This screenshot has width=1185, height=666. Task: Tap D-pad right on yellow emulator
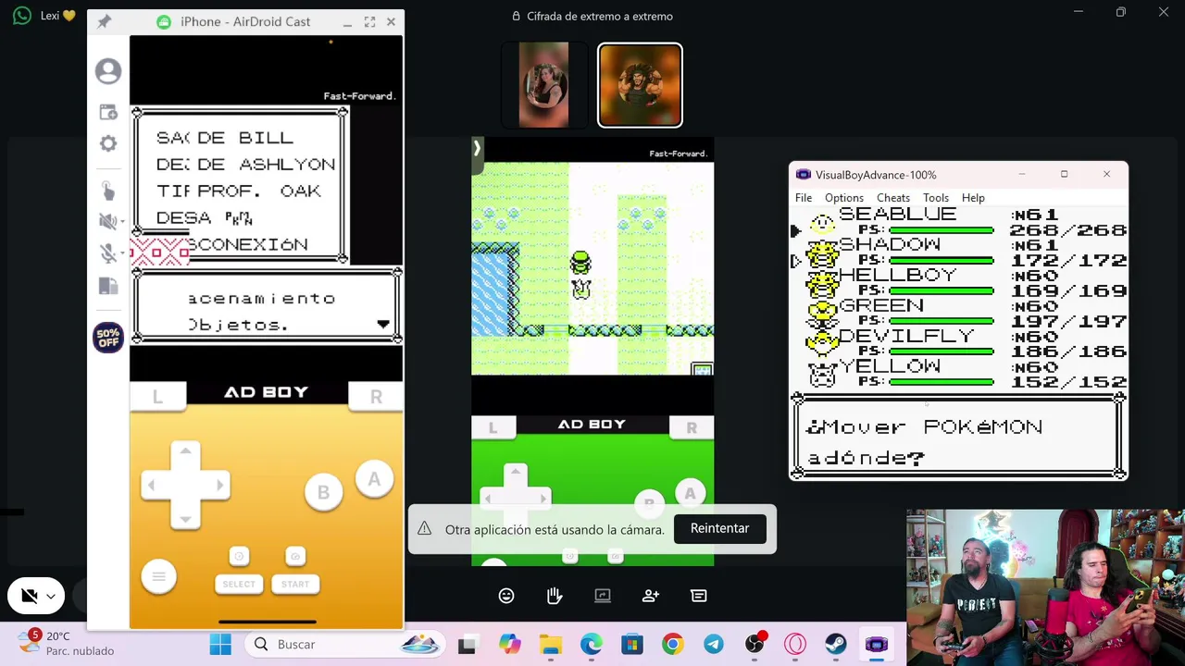218,485
